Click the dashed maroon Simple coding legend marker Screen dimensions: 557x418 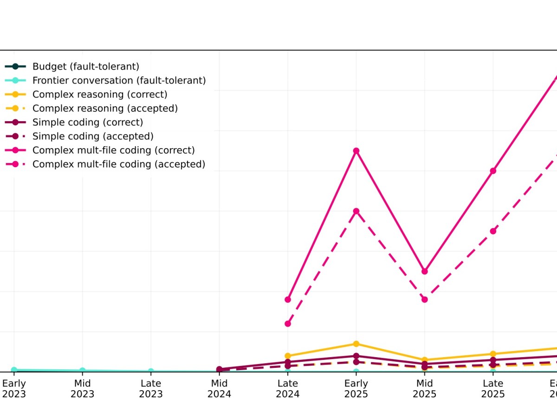[x=15, y=136]
